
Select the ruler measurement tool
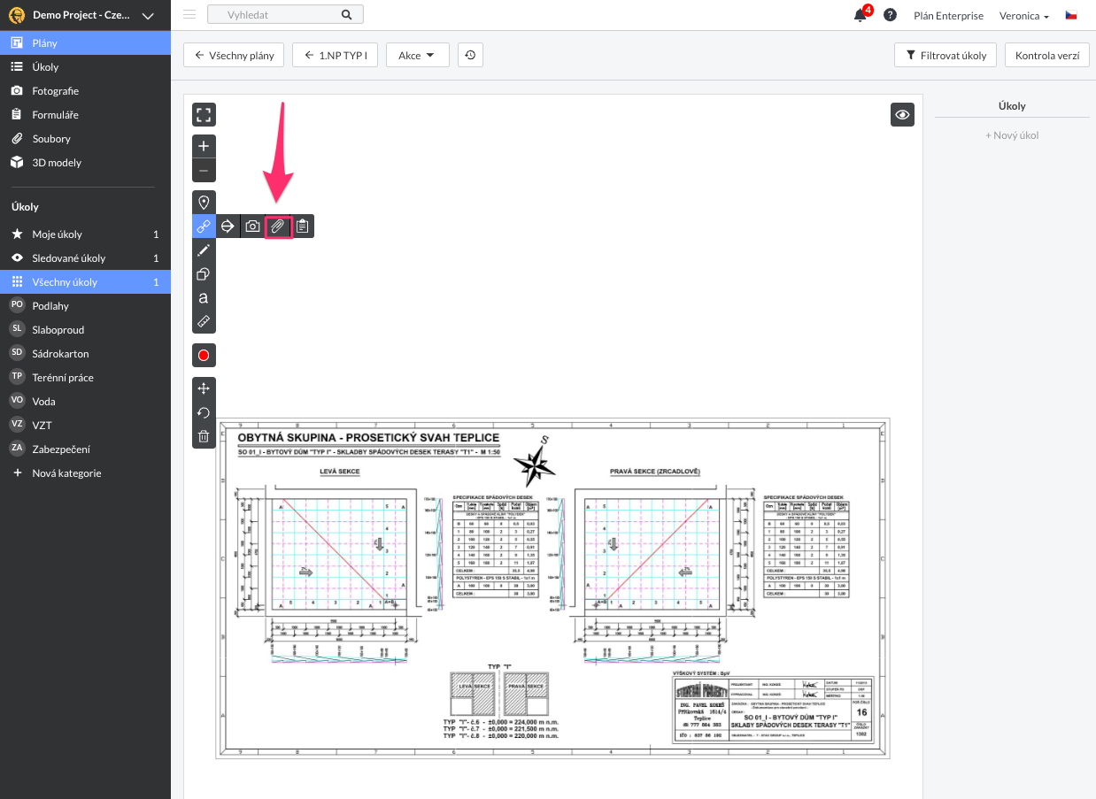pyautogui.click(x=204, y=321)
